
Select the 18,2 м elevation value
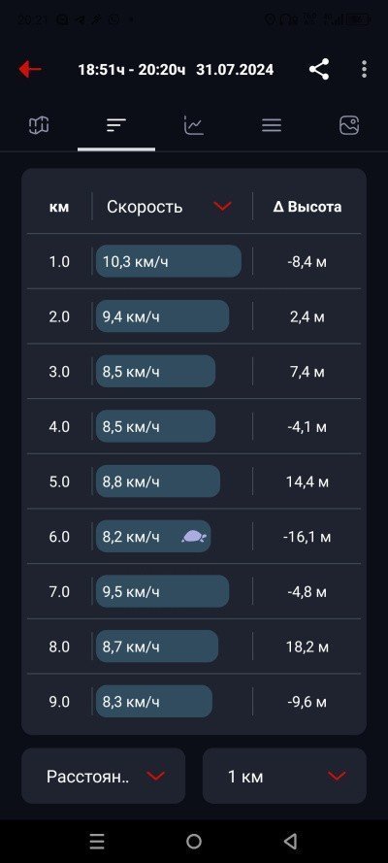click(x=307, y=647)
